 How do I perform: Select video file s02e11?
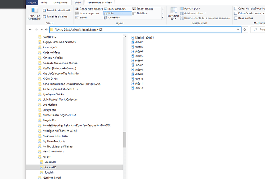click(x=137, y=83)
